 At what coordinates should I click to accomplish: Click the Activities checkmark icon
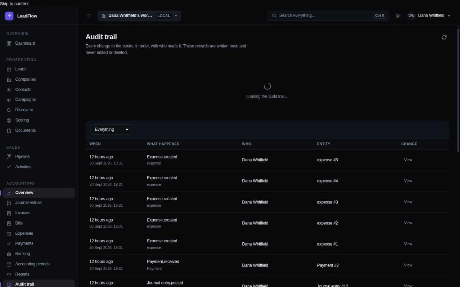click(9, 167)
